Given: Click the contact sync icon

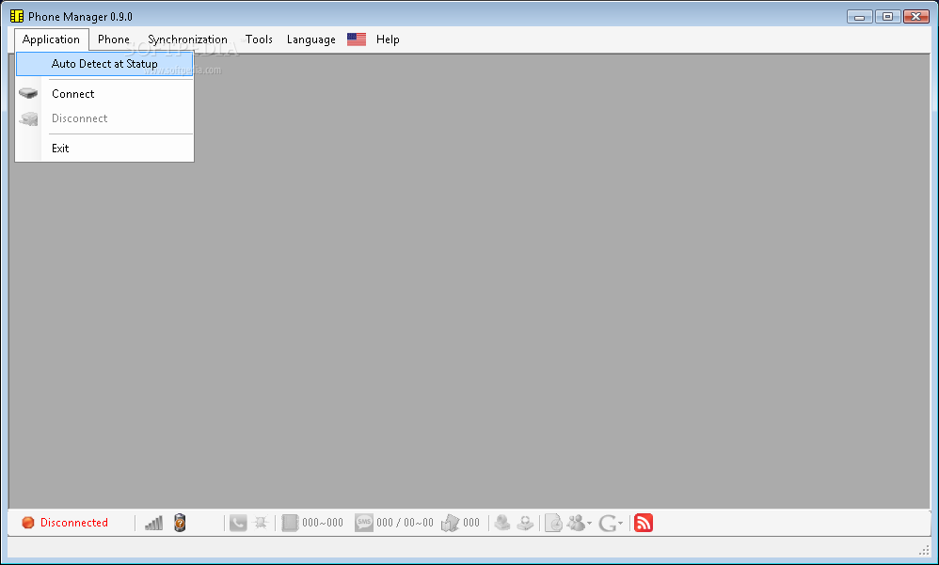Looking at the screenshot, I should point(525,523).
